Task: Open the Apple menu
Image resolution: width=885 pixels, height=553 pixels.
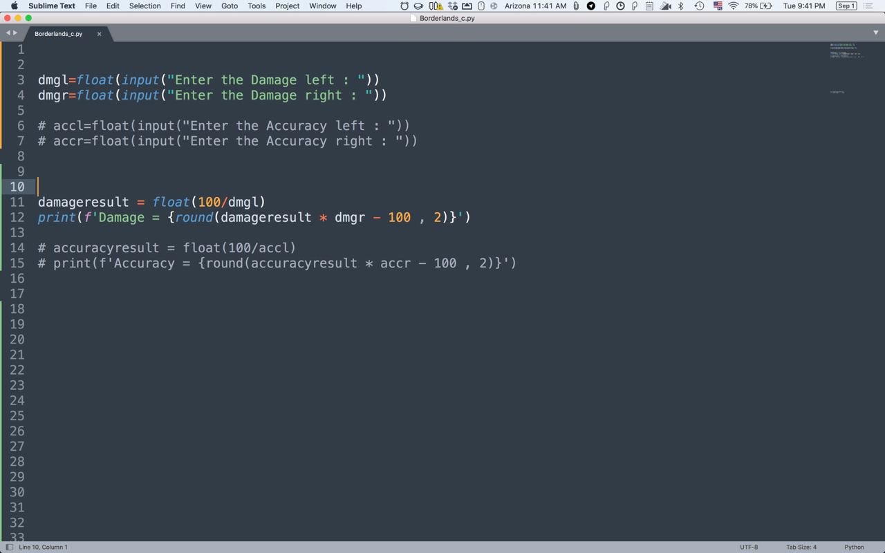Action: click(x=14, y=6)
